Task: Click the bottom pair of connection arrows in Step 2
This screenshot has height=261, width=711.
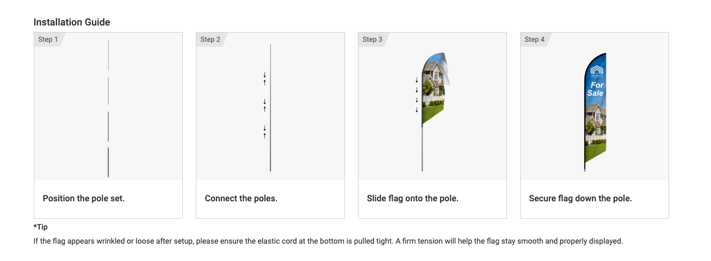Action: 265,132
